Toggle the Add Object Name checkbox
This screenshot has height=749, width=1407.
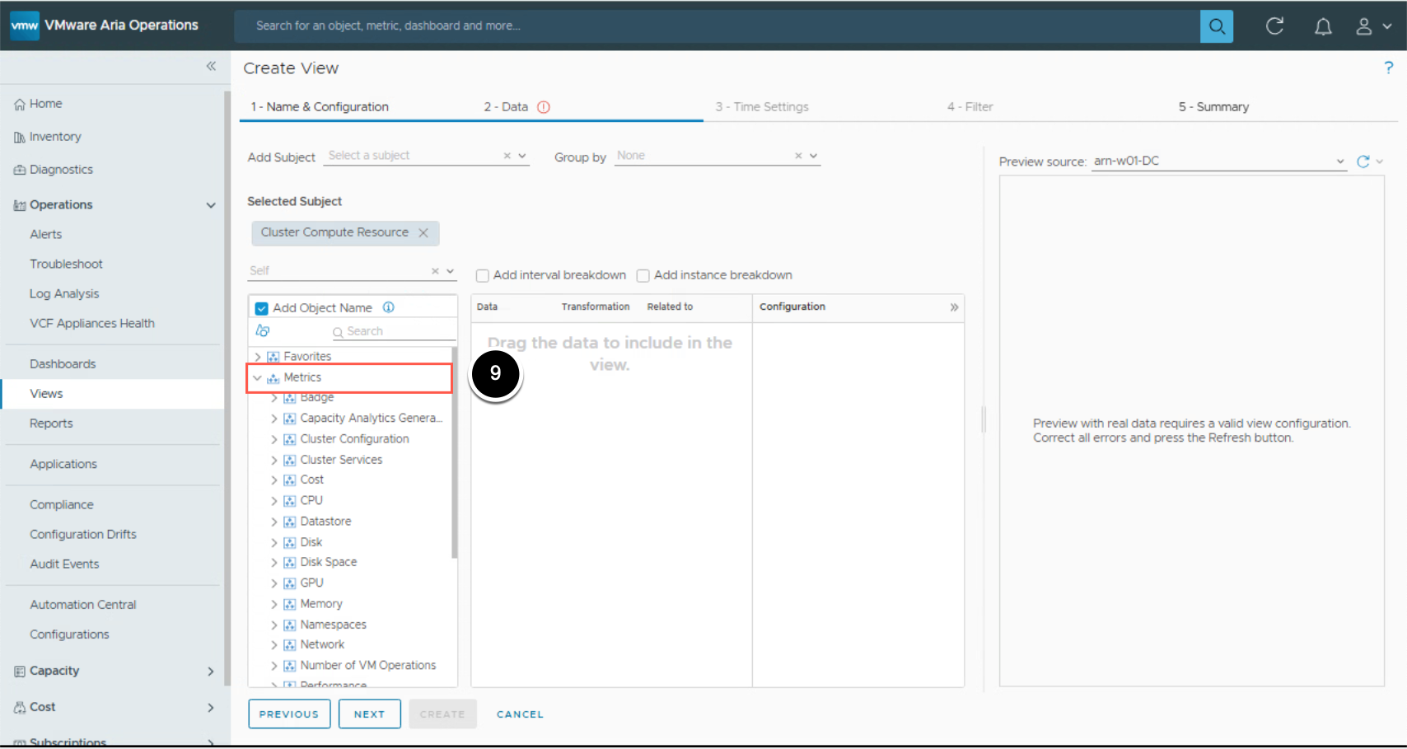[262, 308]
